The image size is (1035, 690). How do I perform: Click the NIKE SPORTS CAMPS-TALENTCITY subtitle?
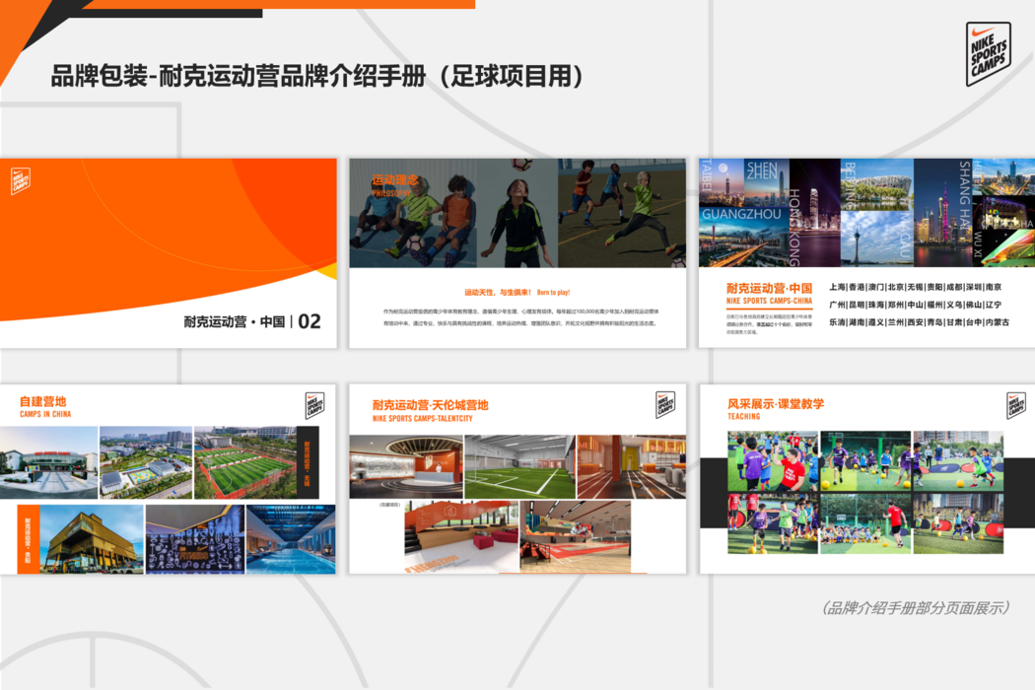[x=423, y=419]
